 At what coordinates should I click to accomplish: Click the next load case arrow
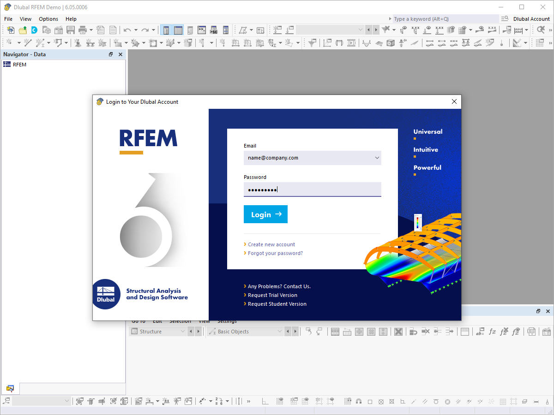tap(376, 30)
